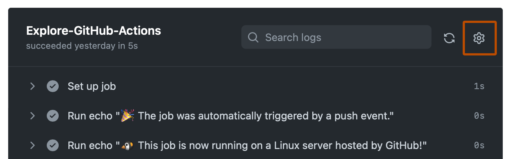Click the 0s duration of the Linux server step
This screenshot has height=159, width=505.
pyautogui.click(x=479, y=146)
